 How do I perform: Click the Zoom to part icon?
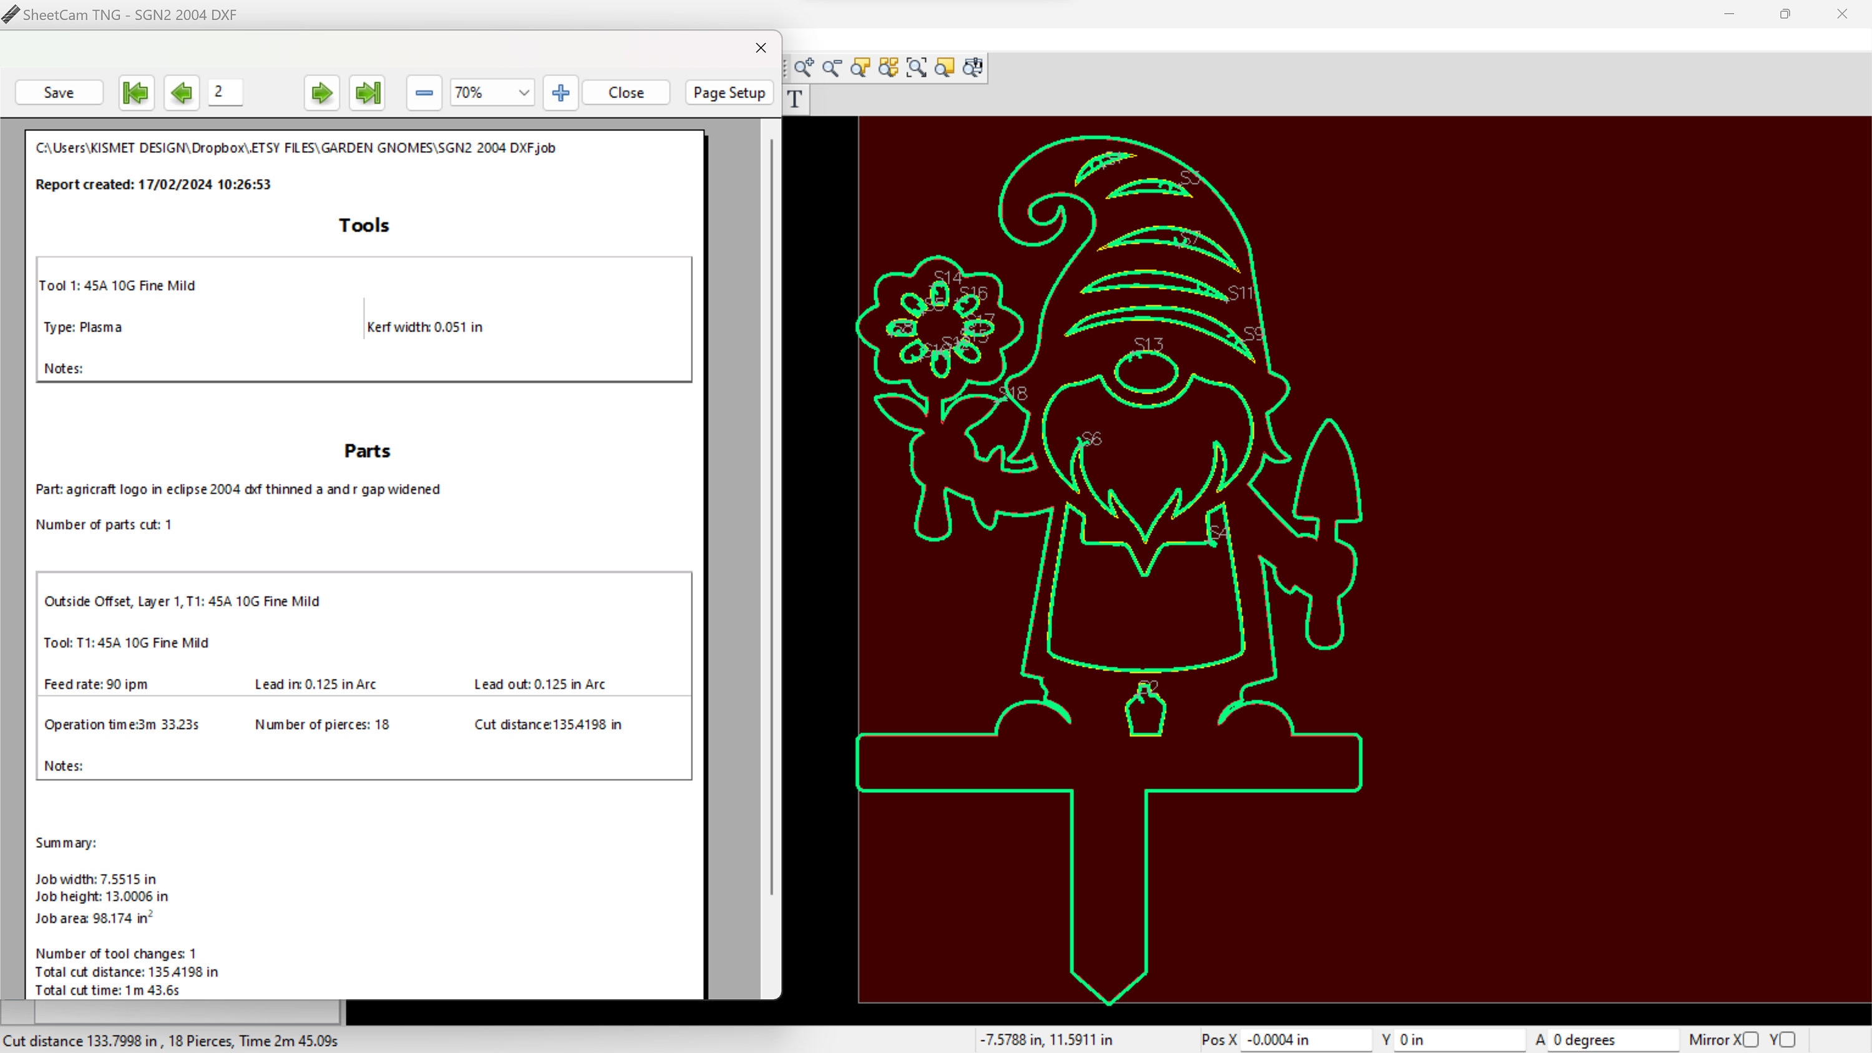[860, 67]
